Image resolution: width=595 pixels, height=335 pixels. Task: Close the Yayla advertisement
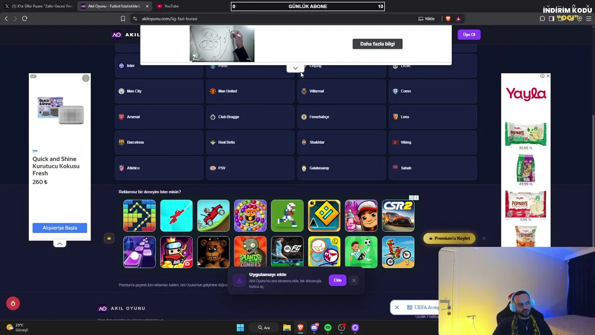tap(548, 76)
